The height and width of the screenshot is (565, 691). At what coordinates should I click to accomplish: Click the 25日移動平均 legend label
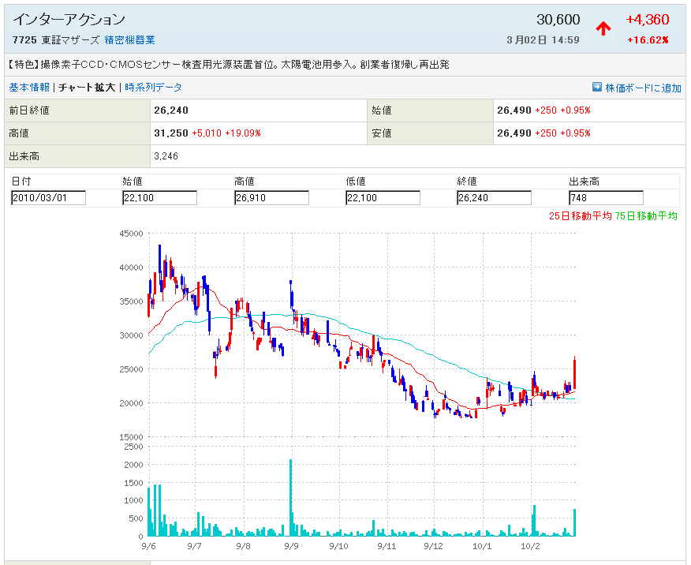coord(580,216)
